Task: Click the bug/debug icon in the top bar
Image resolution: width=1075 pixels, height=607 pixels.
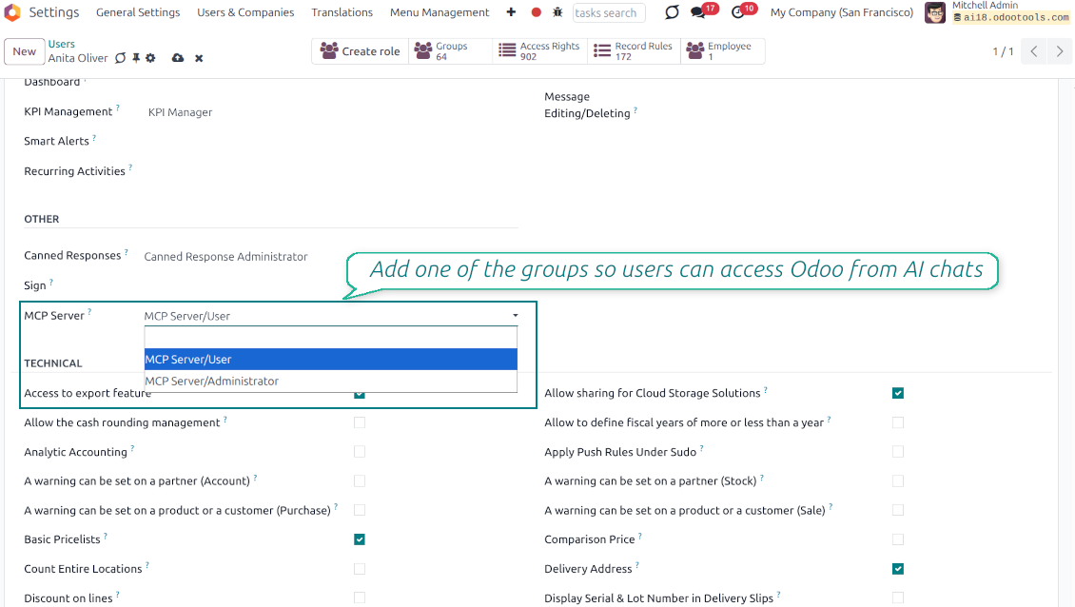Action: tap(558, 12)
